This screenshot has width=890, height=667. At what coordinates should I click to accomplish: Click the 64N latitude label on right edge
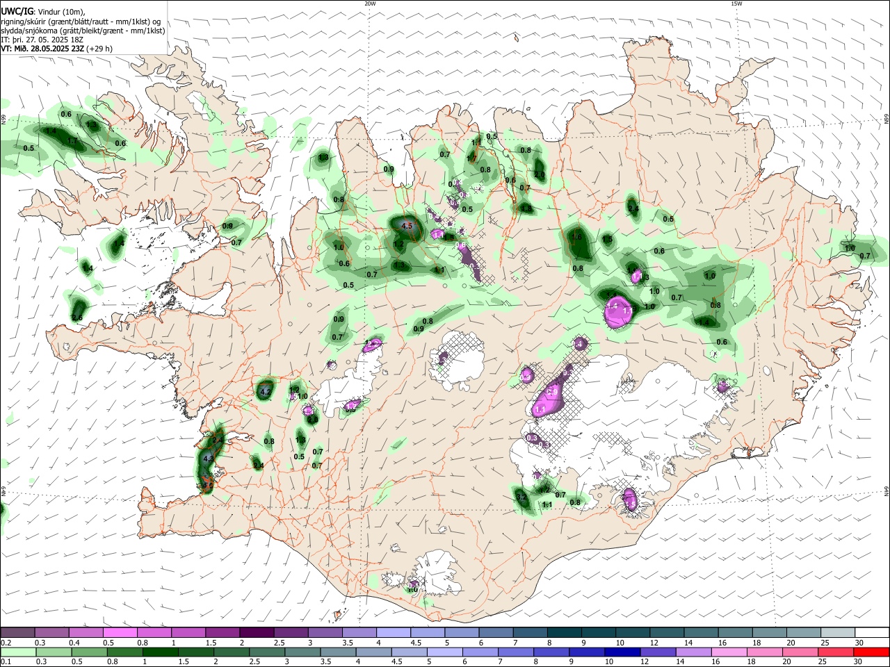click(887, 491)
